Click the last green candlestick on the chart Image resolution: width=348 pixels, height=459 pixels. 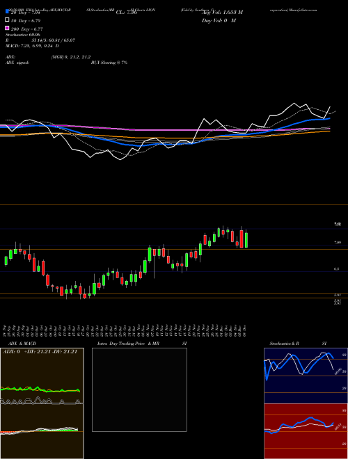tap(246, 240)
